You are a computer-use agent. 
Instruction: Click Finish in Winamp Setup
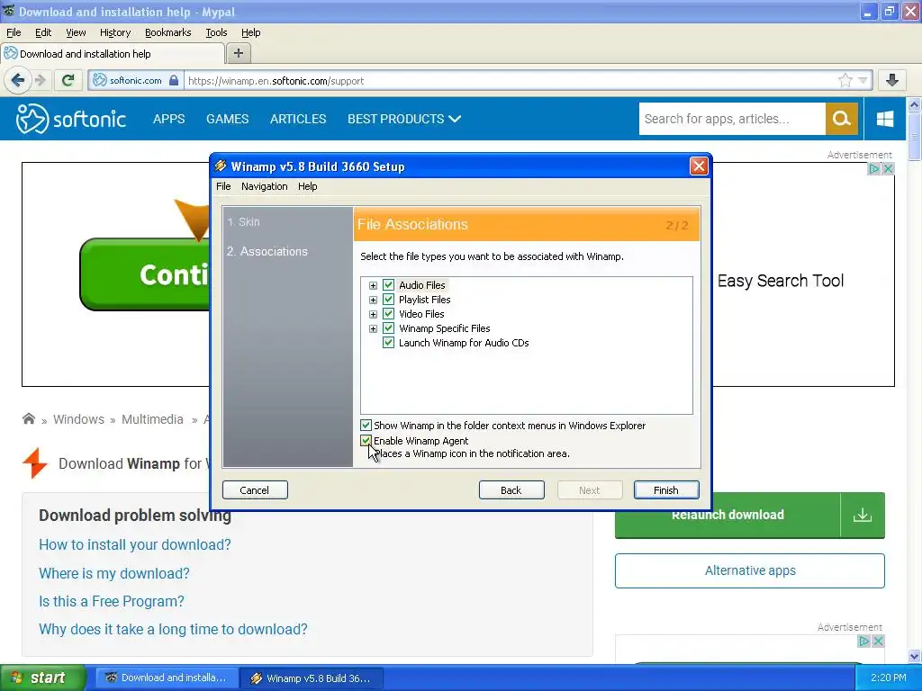666,490
